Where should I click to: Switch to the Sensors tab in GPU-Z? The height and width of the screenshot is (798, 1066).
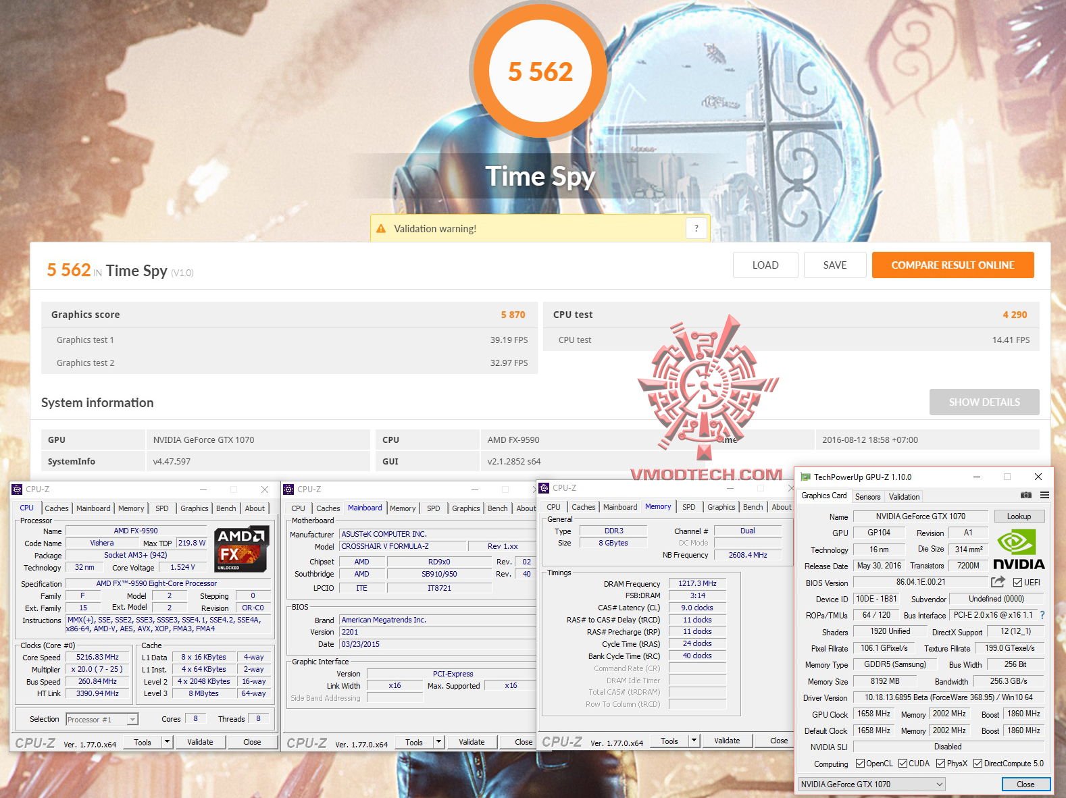(x=868, y=497)
